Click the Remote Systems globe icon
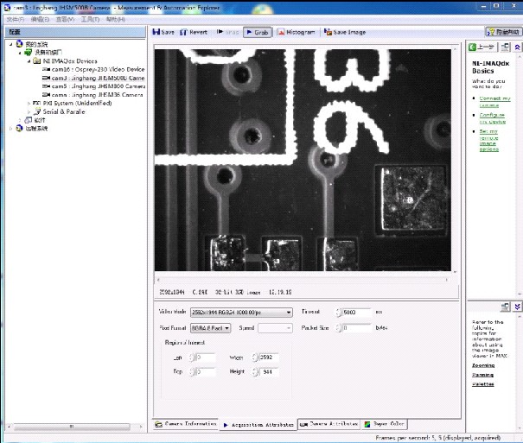The image size is (523, 443). (x=19, y=128)
